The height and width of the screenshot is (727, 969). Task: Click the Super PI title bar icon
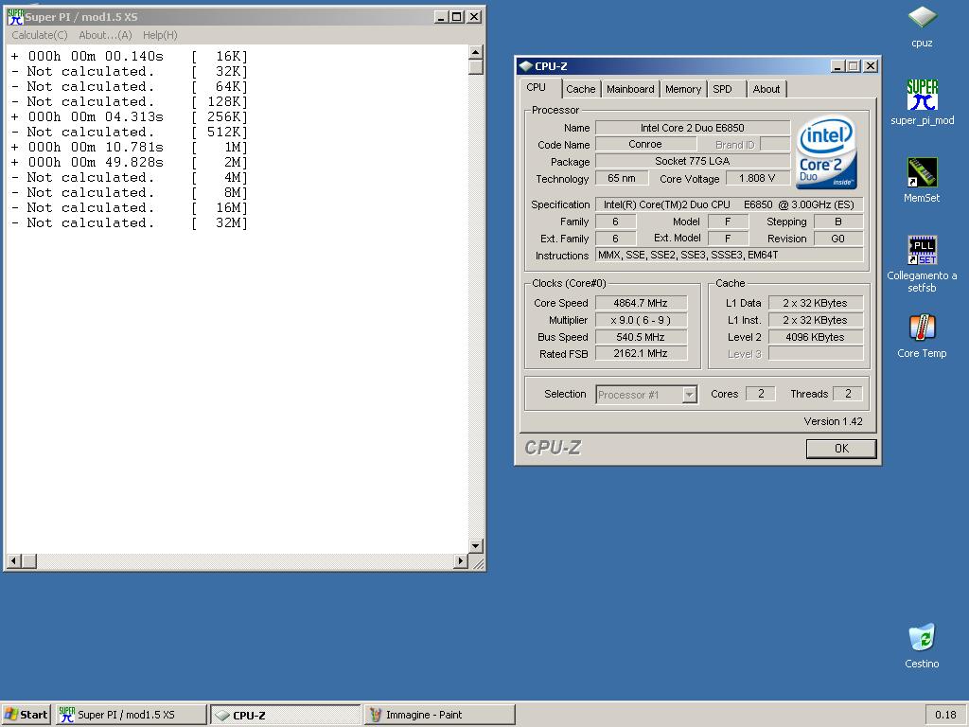coord(15,17)
